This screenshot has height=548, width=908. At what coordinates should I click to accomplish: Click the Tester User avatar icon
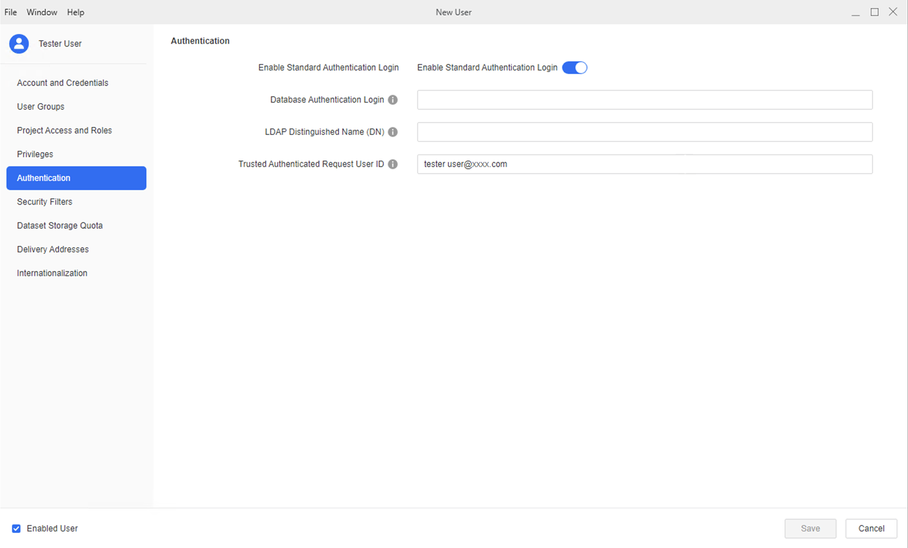tap(19, 44)
